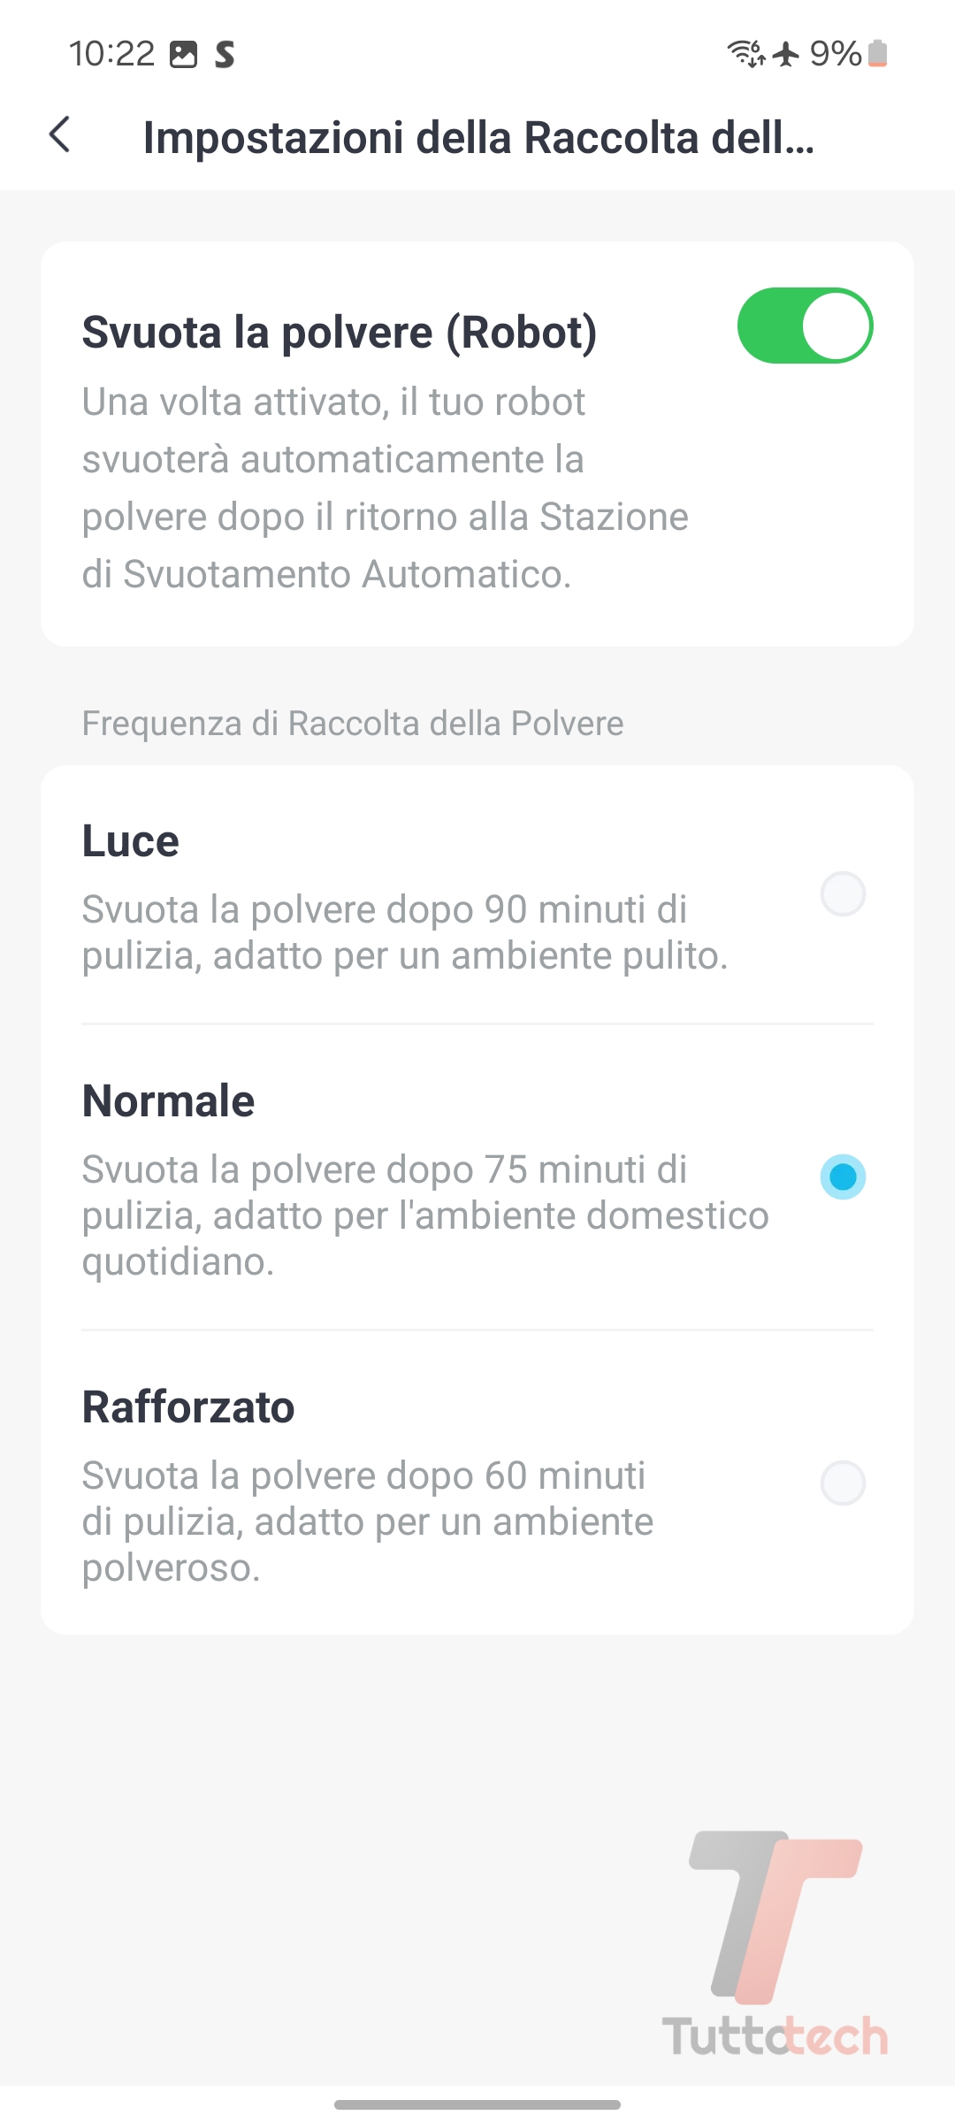
Task: Tap the gallery image notification icon
Action: (x=183, y=55)
